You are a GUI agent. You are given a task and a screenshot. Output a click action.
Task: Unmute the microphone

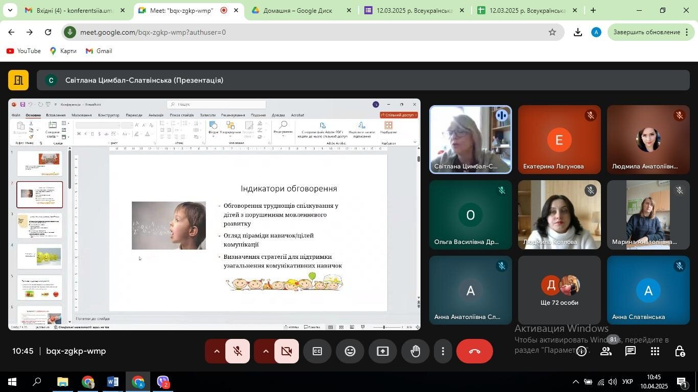pos(238,351)
